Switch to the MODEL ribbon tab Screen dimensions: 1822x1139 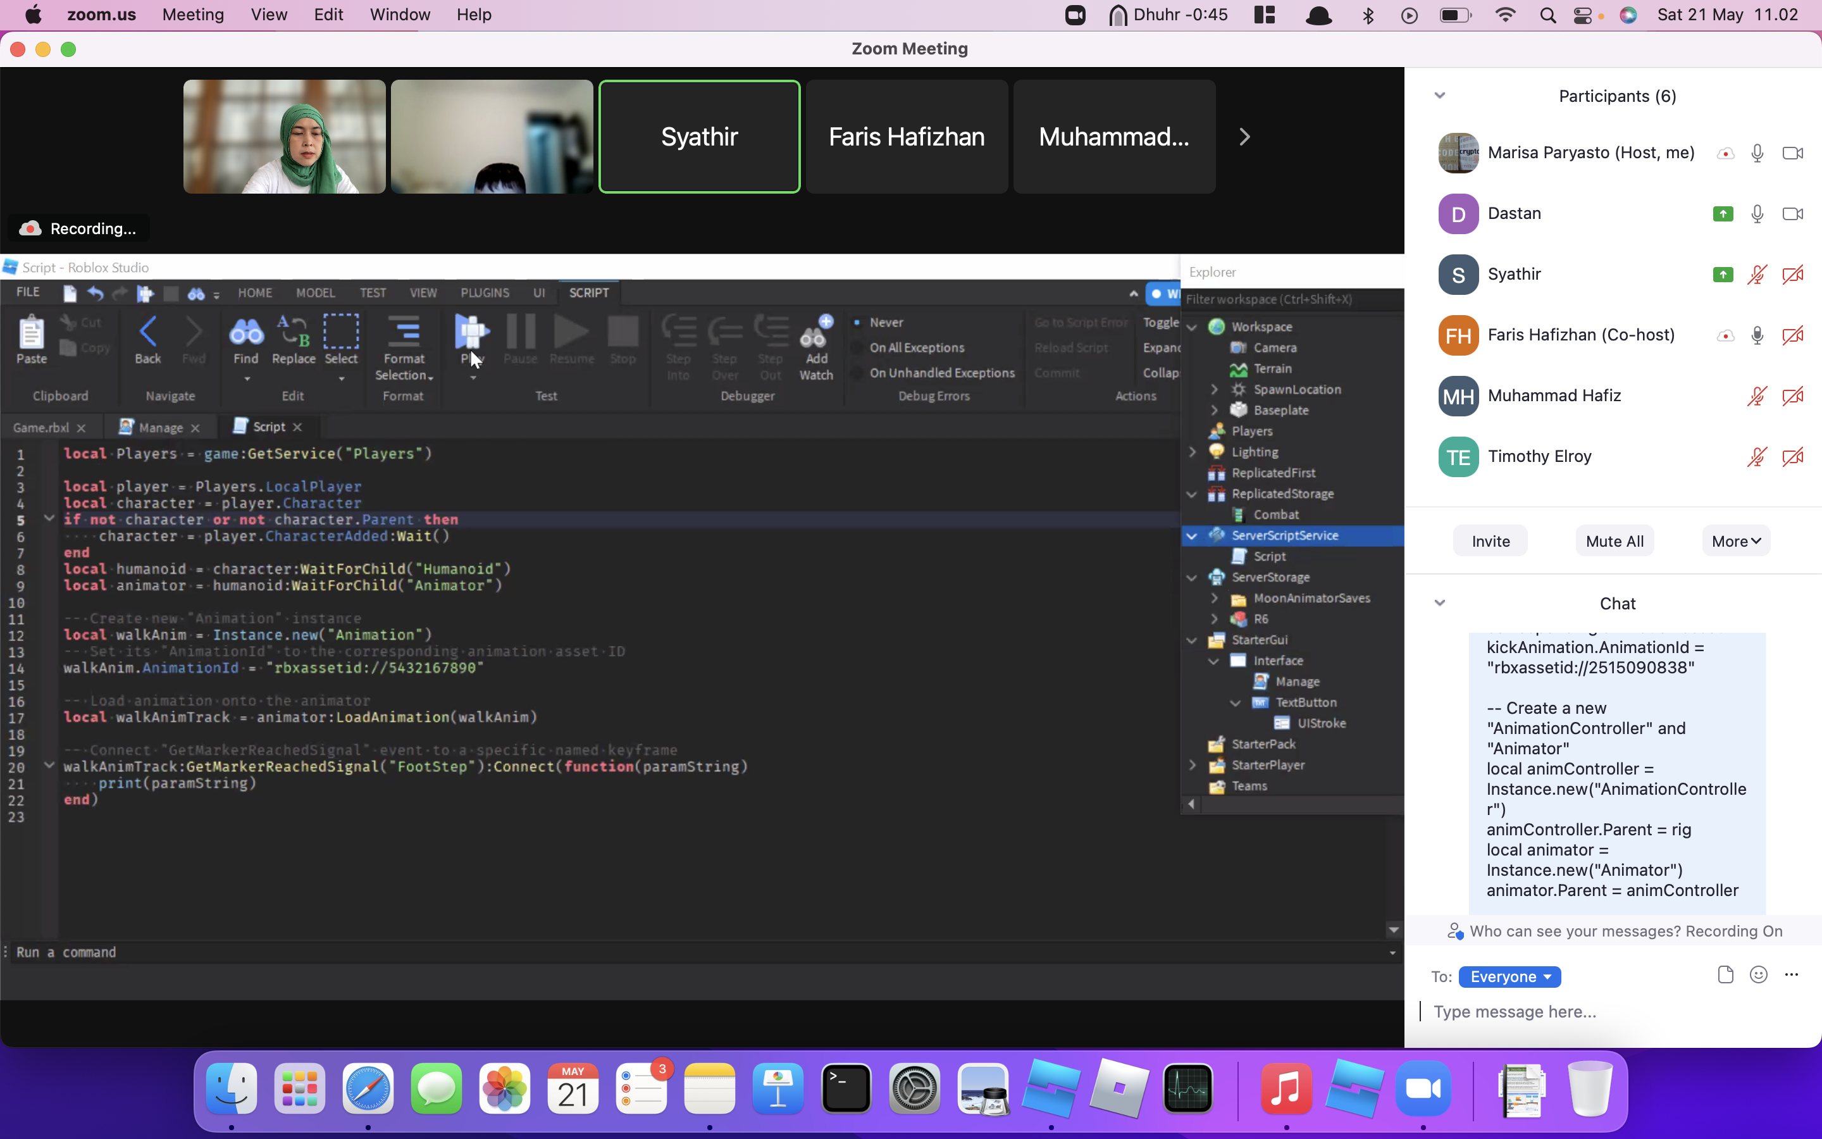click(x=314, y=293)
